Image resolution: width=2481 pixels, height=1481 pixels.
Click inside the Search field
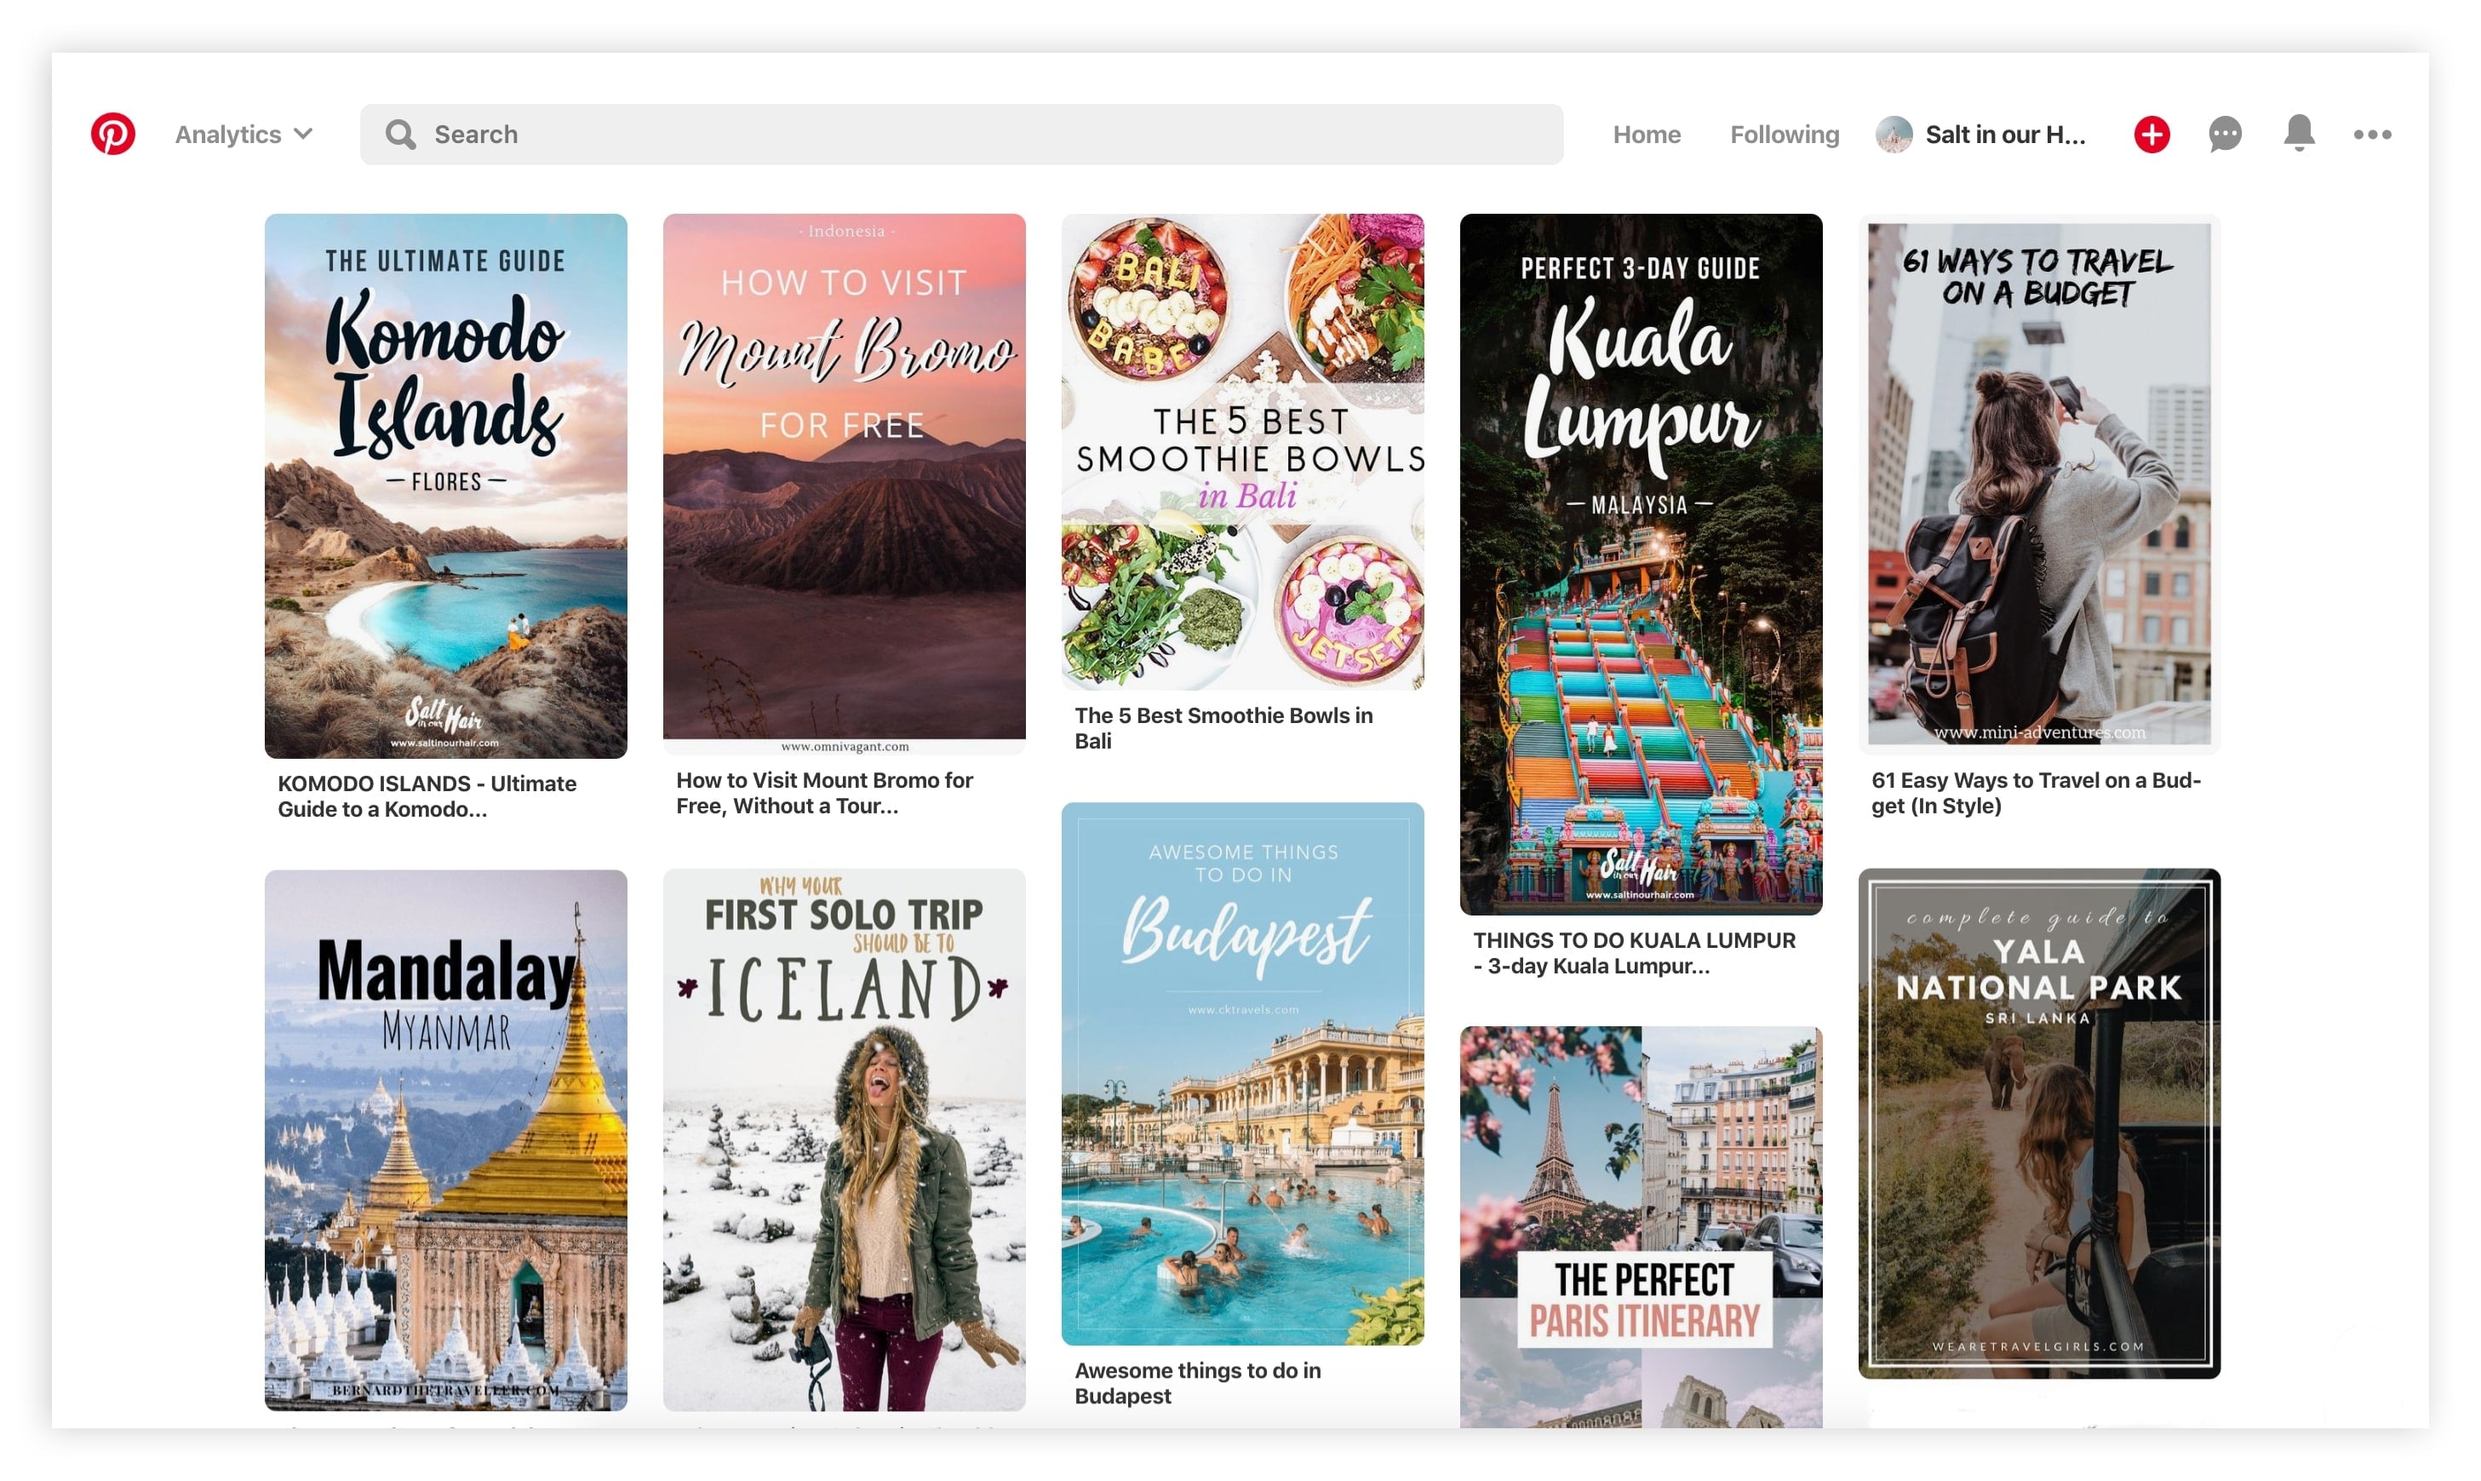tap(898, 134)
